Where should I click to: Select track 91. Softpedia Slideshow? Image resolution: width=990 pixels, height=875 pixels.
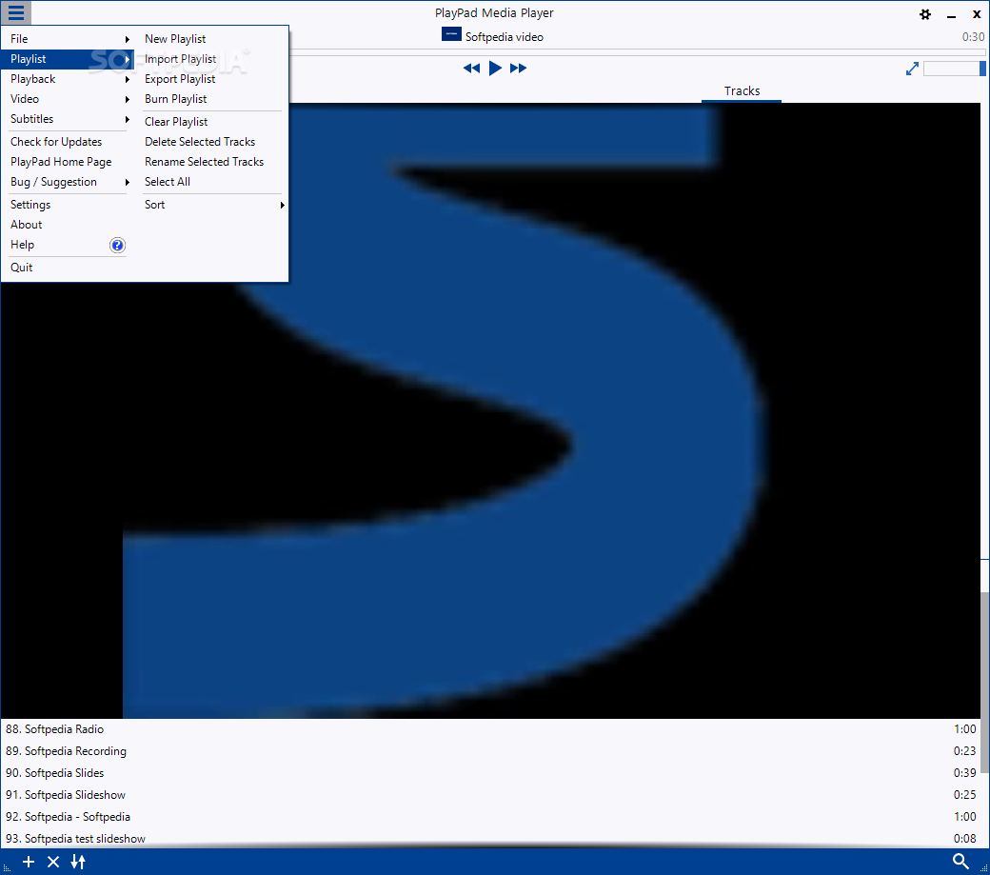(x=490, y=795)
